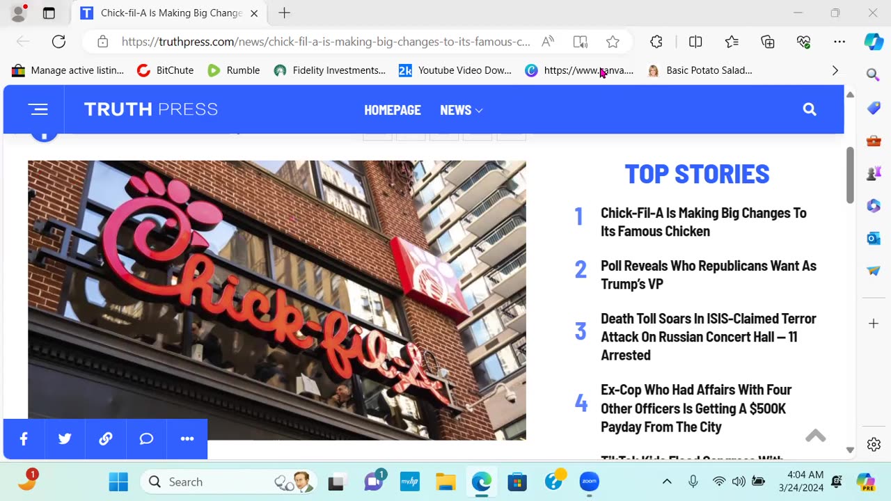Screen dimensions: 891x501
Task: Open Windows Start menu
Action: click(118, 482)
